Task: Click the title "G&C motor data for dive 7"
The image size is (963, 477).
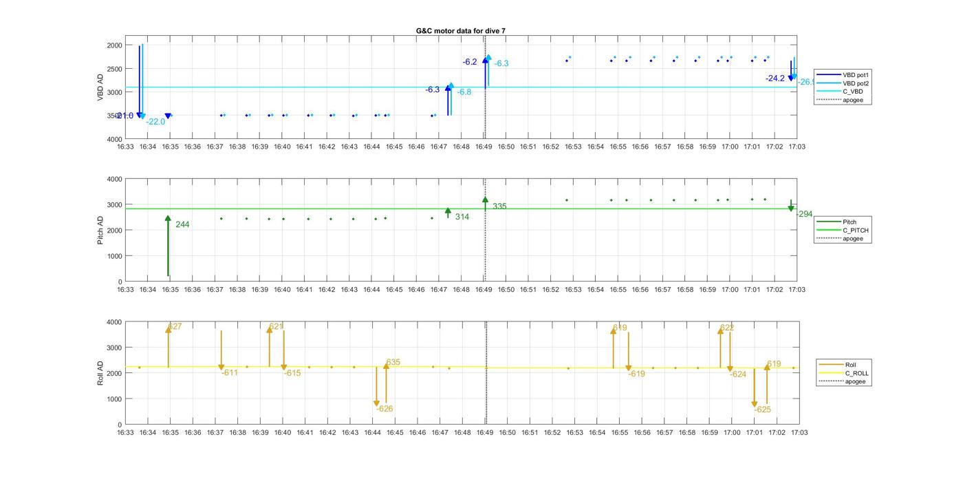Action: click(461, 31)
